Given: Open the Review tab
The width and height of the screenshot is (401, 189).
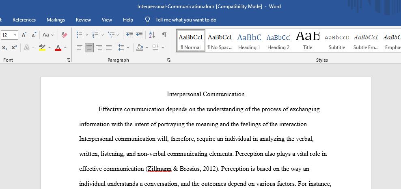Looking at the screenshot, I should (83, 20).
